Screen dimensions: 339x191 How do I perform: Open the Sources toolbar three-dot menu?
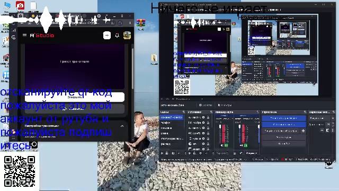pyautogui.click(x=213, y=153)
